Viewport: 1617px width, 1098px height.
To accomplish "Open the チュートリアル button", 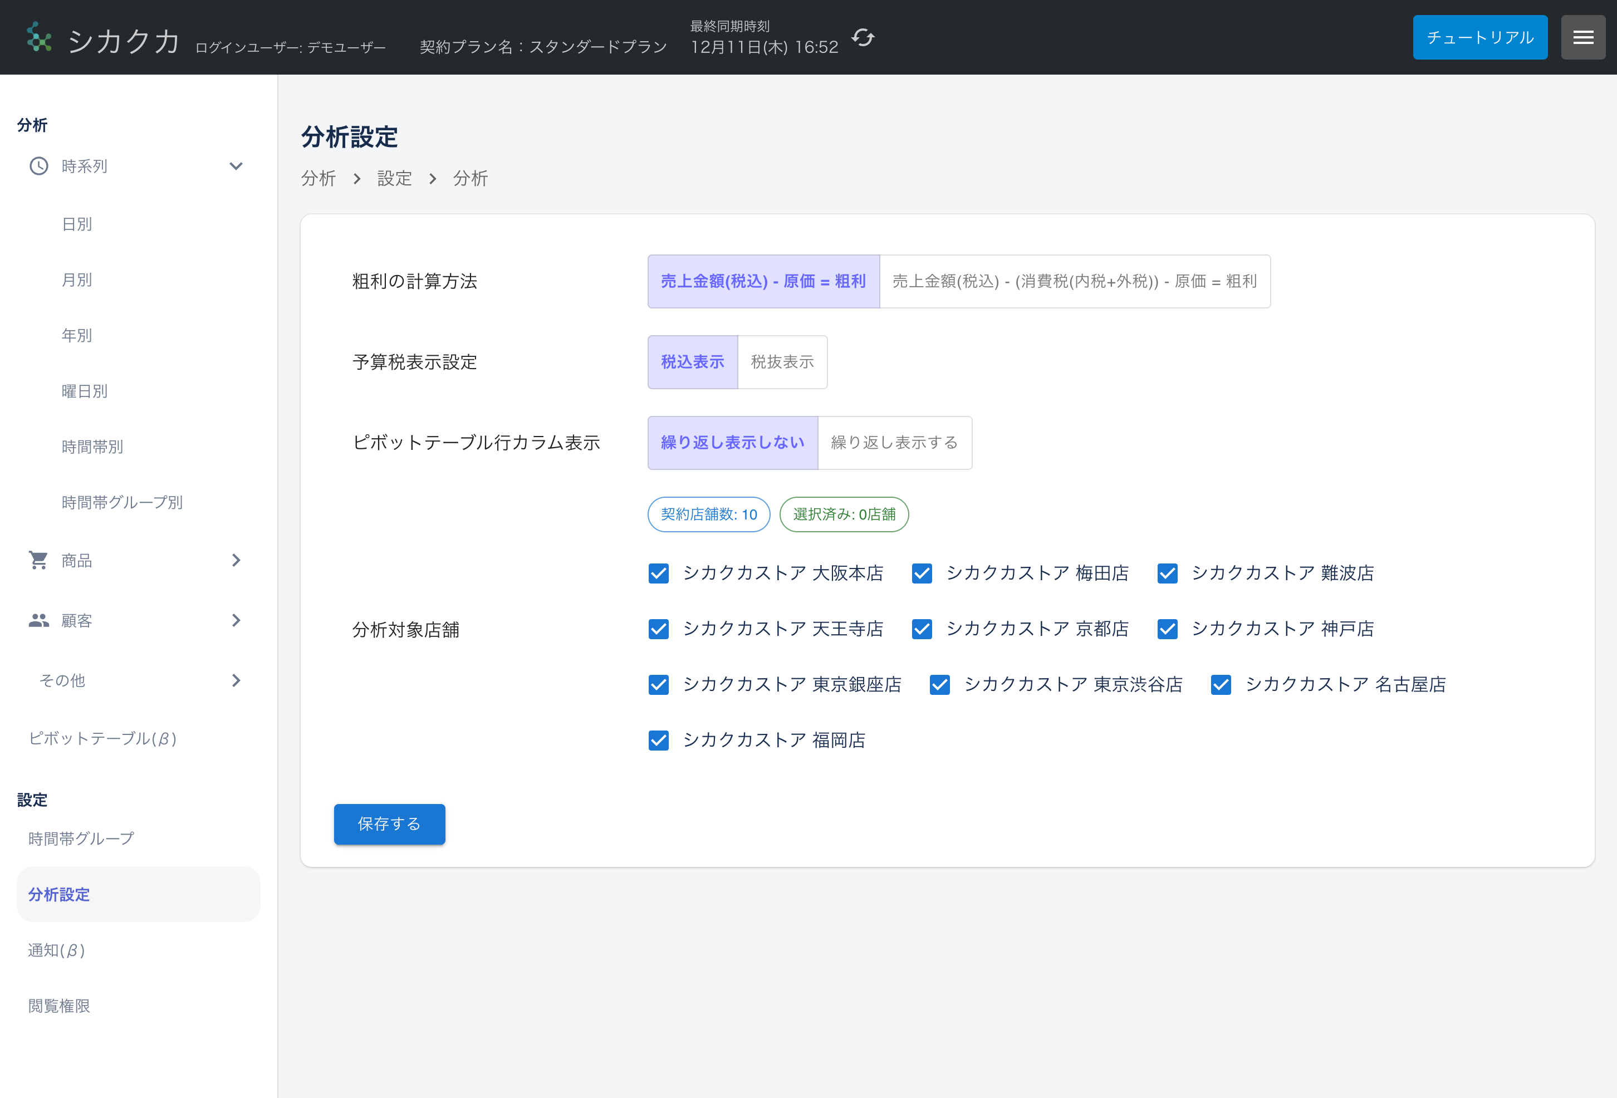I will (1480, 37).
